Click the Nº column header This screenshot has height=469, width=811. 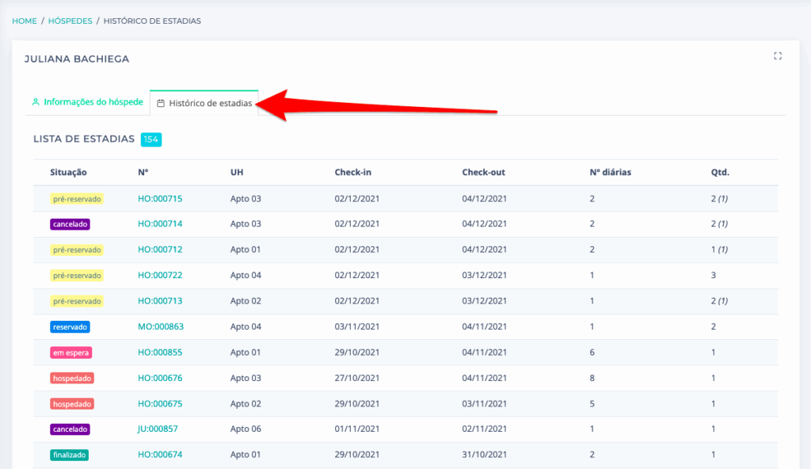click(x=143, y=173)
